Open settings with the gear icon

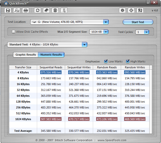123,10
